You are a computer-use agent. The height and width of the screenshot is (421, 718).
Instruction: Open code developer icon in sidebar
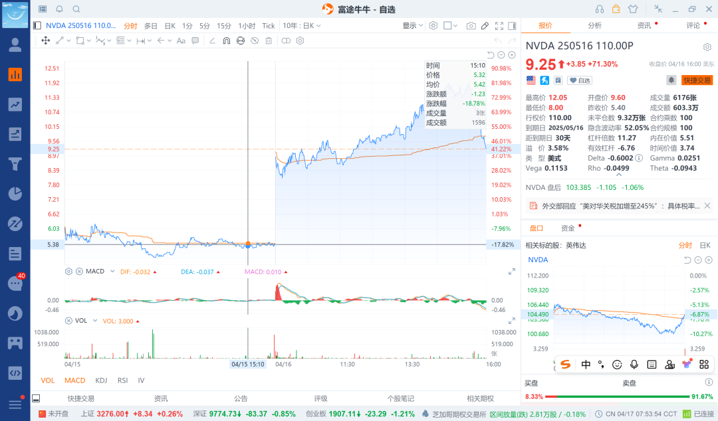[15, 373]
